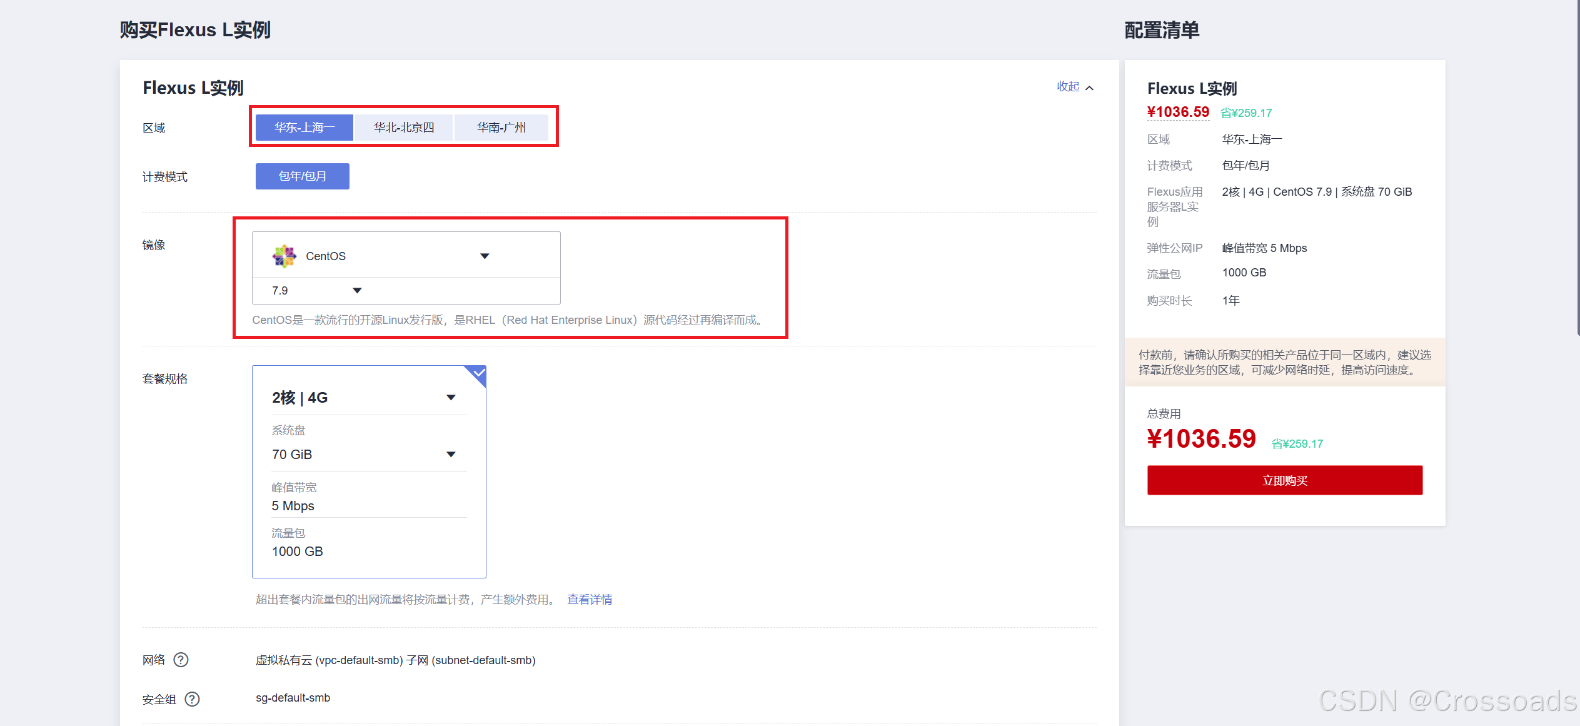
Task: Click the selected-package checkmark corner icon
Action: point(478,374)
